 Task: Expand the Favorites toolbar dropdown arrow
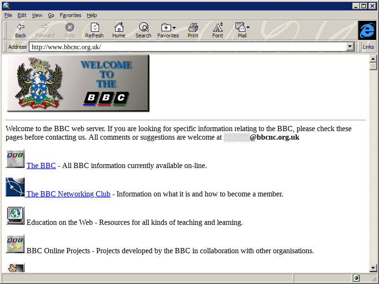click(x=174, y=28)
